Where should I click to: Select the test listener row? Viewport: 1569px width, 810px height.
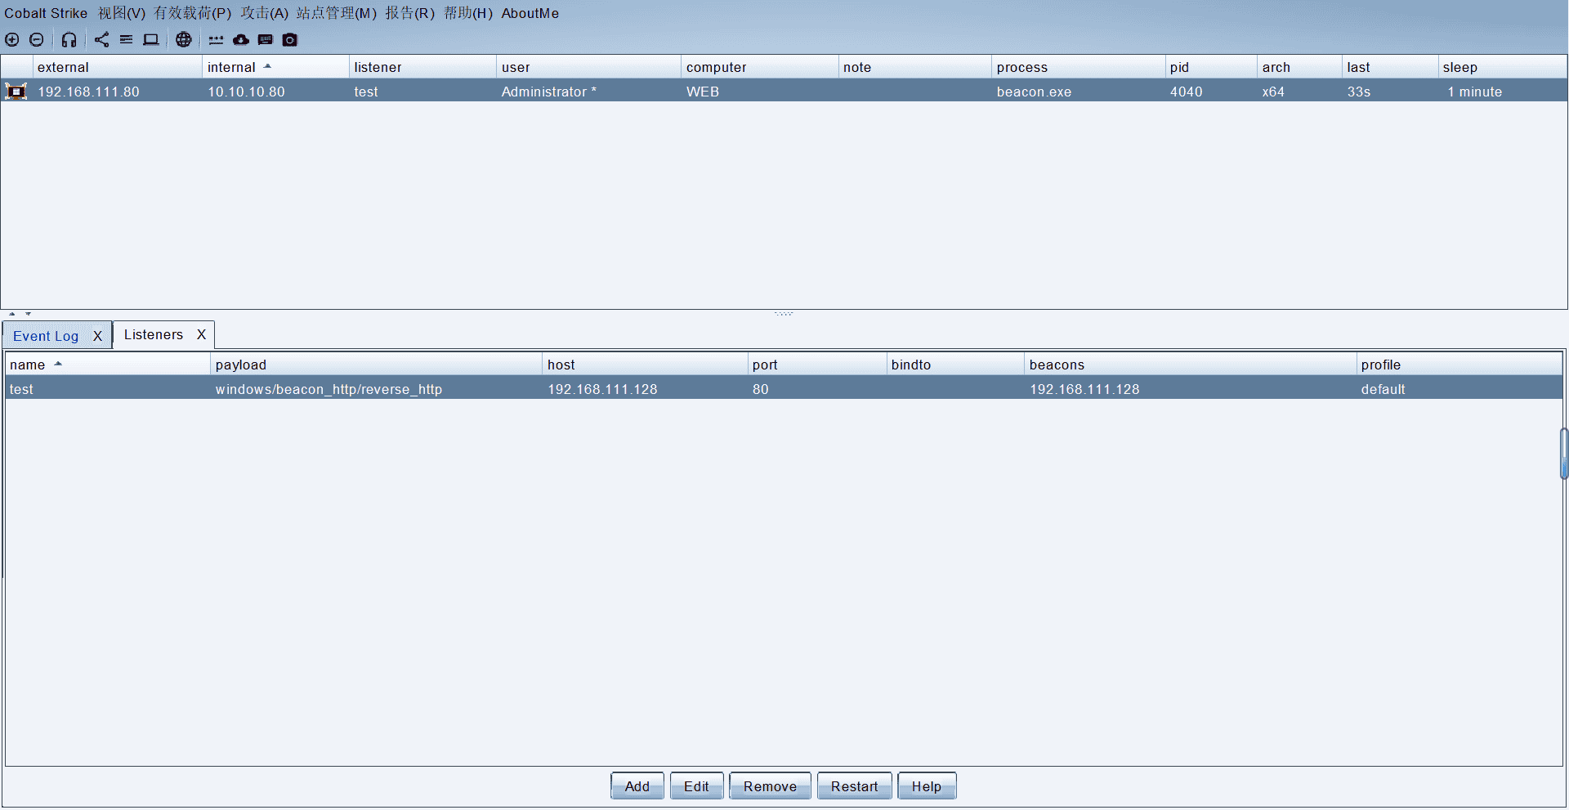(x=327, y=389)
